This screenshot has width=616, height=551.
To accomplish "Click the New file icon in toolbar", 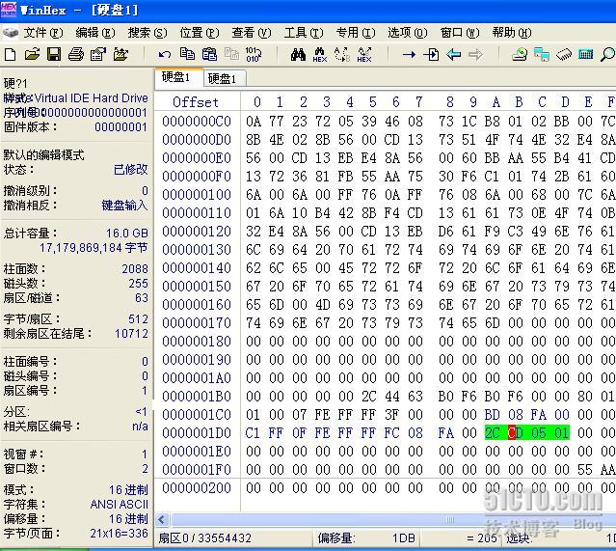I will click(x=11, y=54).
